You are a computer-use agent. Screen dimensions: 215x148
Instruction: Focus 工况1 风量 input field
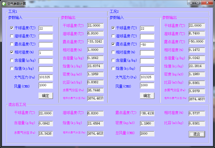[x=46, y=85]
